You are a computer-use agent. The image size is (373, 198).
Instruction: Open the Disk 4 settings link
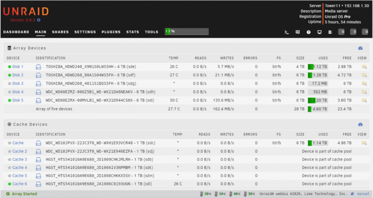tap(18, 92)
